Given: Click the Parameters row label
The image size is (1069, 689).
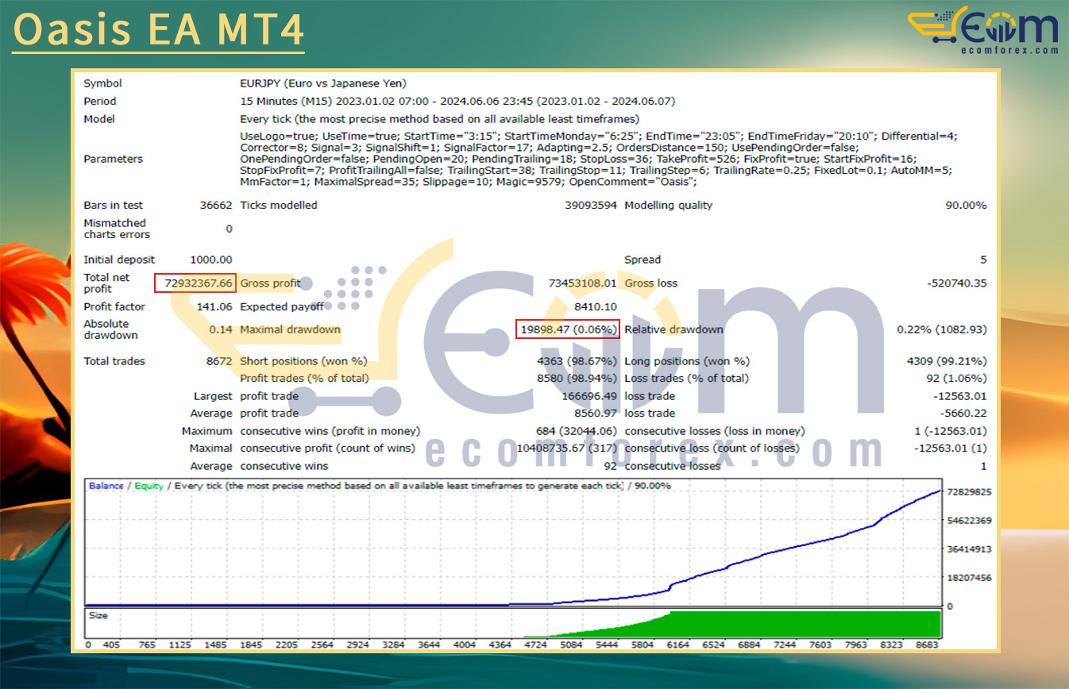Looking at the screenshot, I should point(114,159).
